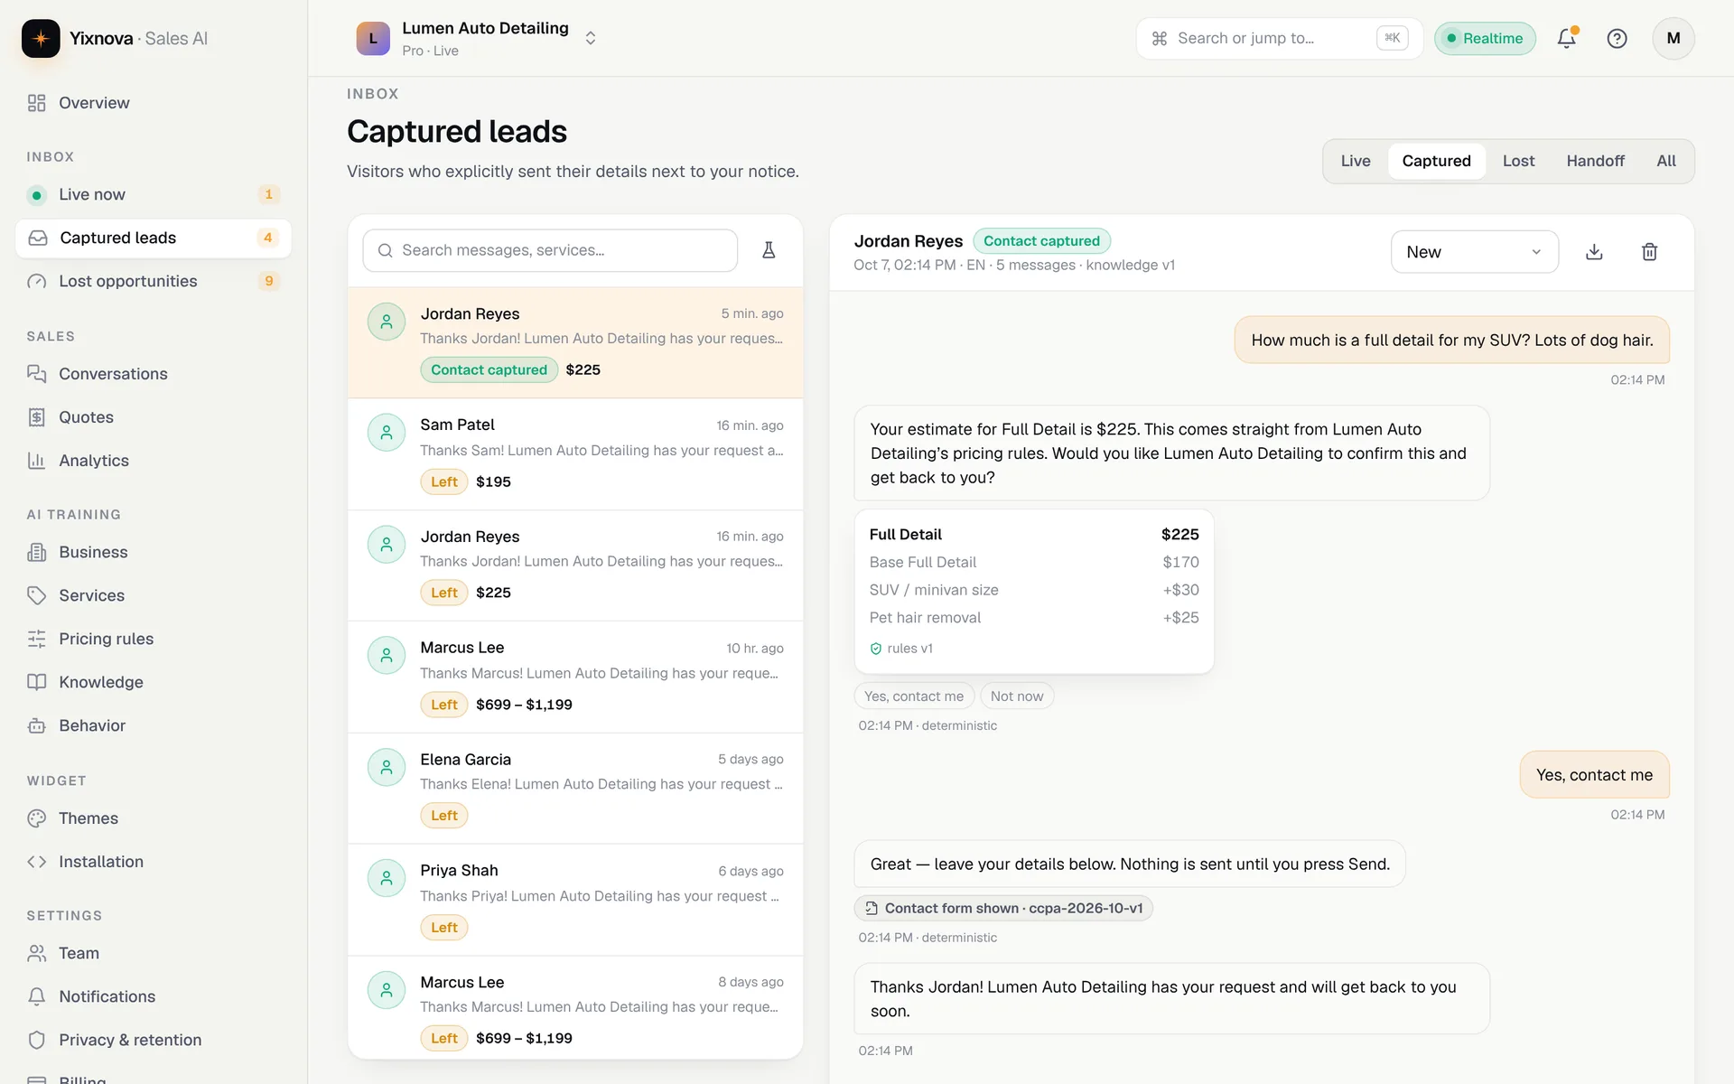
Task: Open widget Themes page
Action: [154, 818]
